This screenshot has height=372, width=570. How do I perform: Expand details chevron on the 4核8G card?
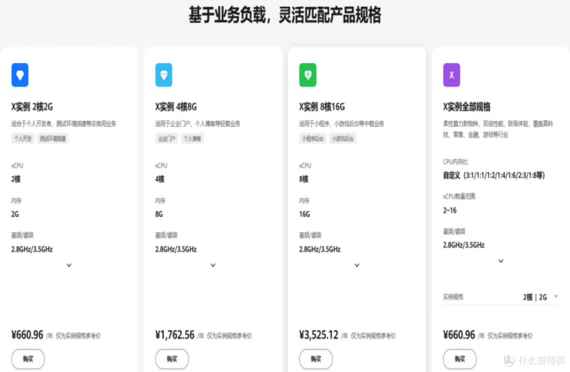[x=213, y=265]
